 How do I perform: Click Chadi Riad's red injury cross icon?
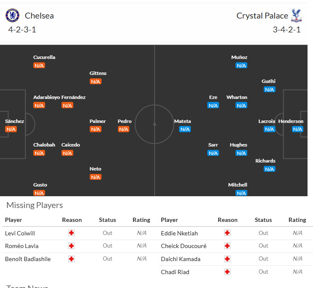(x=227, y=272)
